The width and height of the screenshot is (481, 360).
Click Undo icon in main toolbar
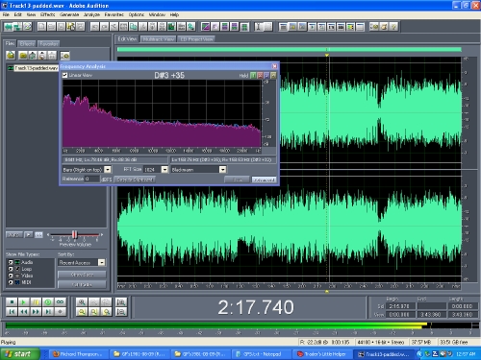point(94,27)
